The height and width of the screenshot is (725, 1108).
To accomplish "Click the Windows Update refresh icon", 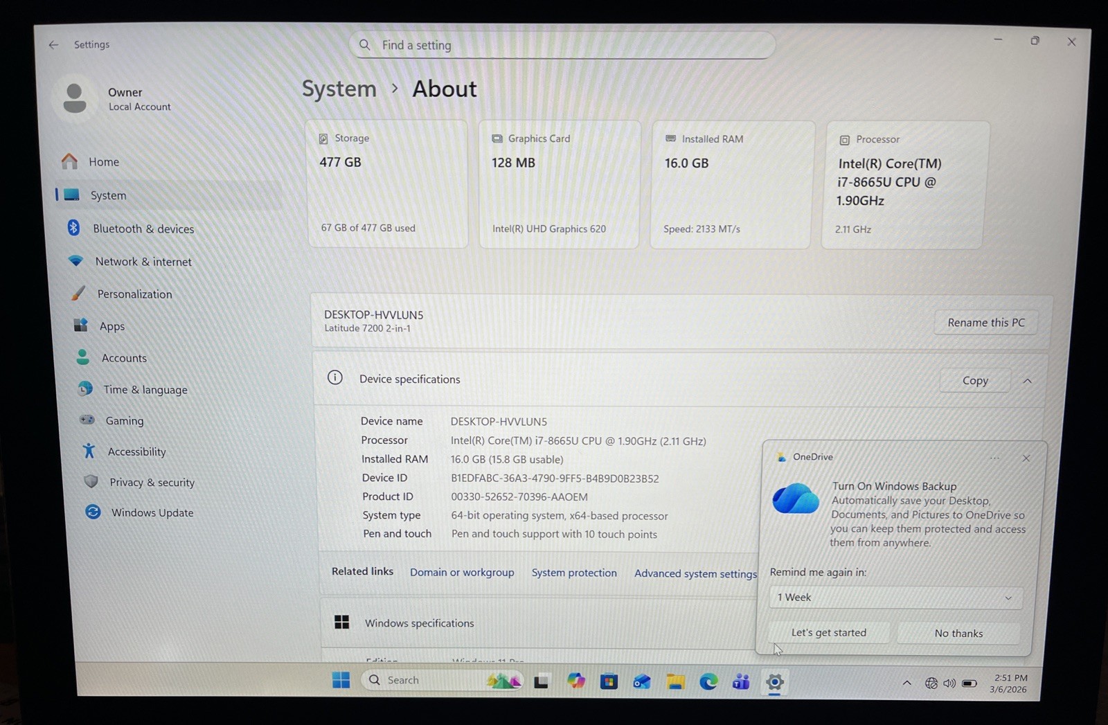I will 93,512.
